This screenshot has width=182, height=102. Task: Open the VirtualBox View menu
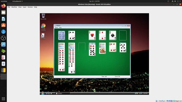[20, 7]
